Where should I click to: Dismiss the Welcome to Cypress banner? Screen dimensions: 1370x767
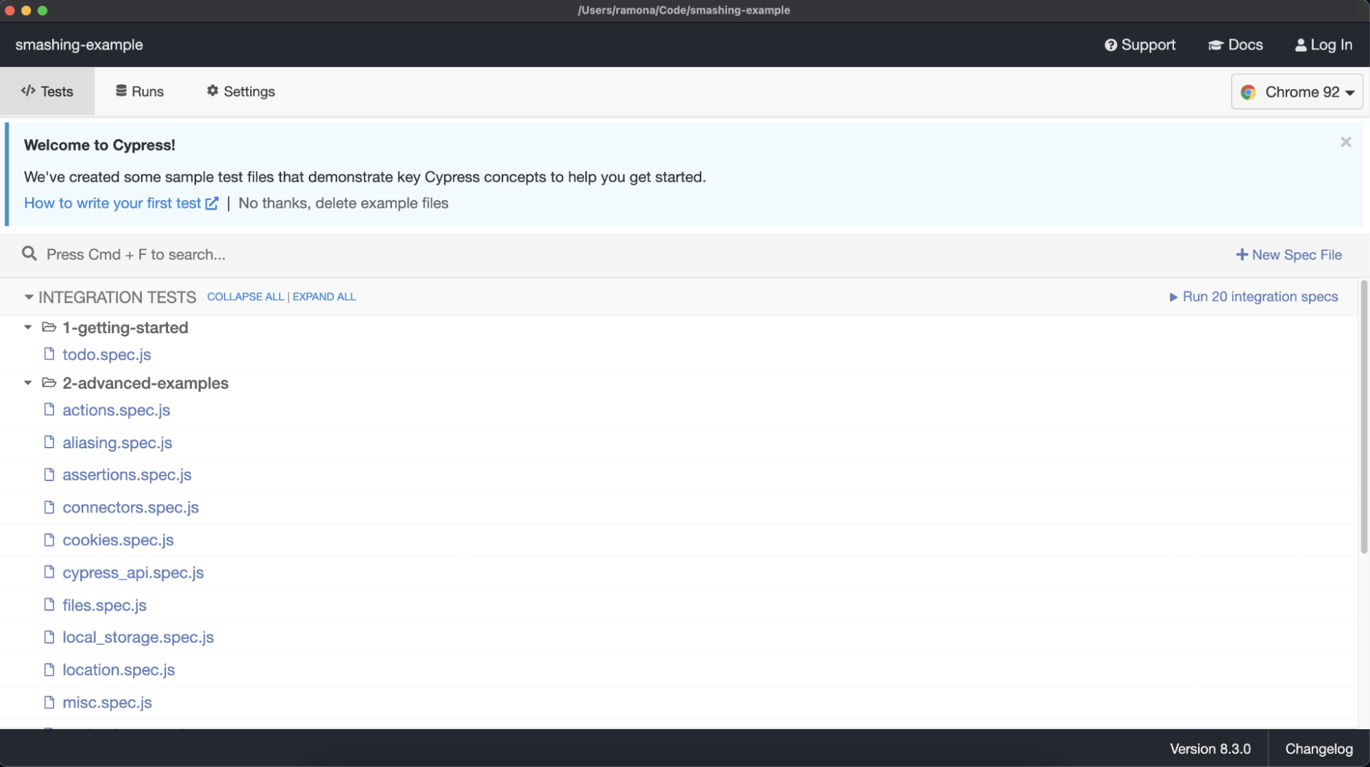click(1345, 143)
